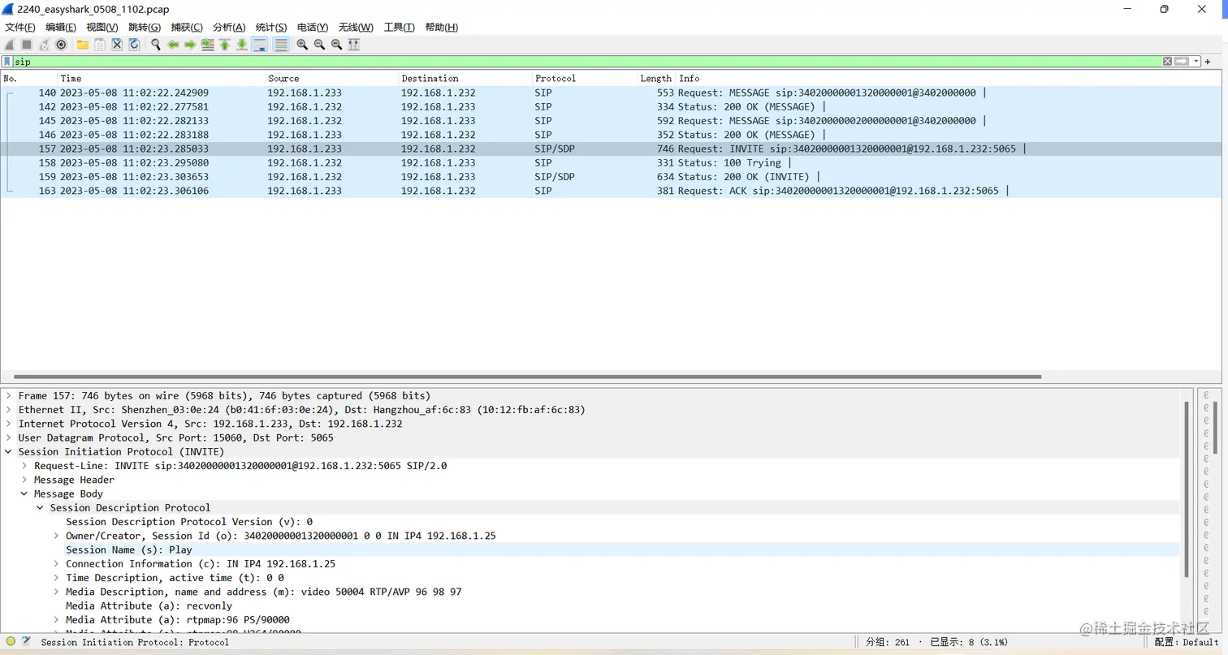Go to specified packet icon

pos(208,45)
